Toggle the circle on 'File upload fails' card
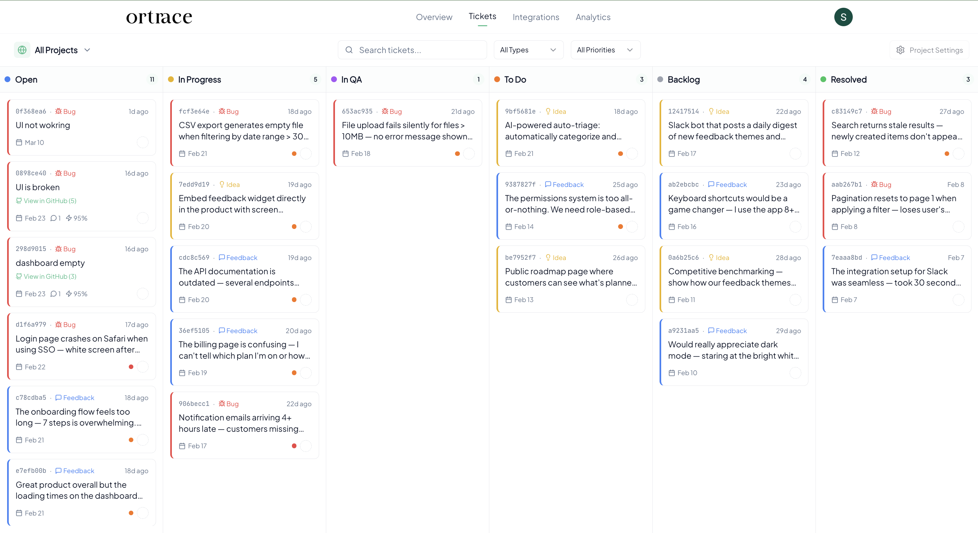 pyautogui.click(x=469, y=154)
